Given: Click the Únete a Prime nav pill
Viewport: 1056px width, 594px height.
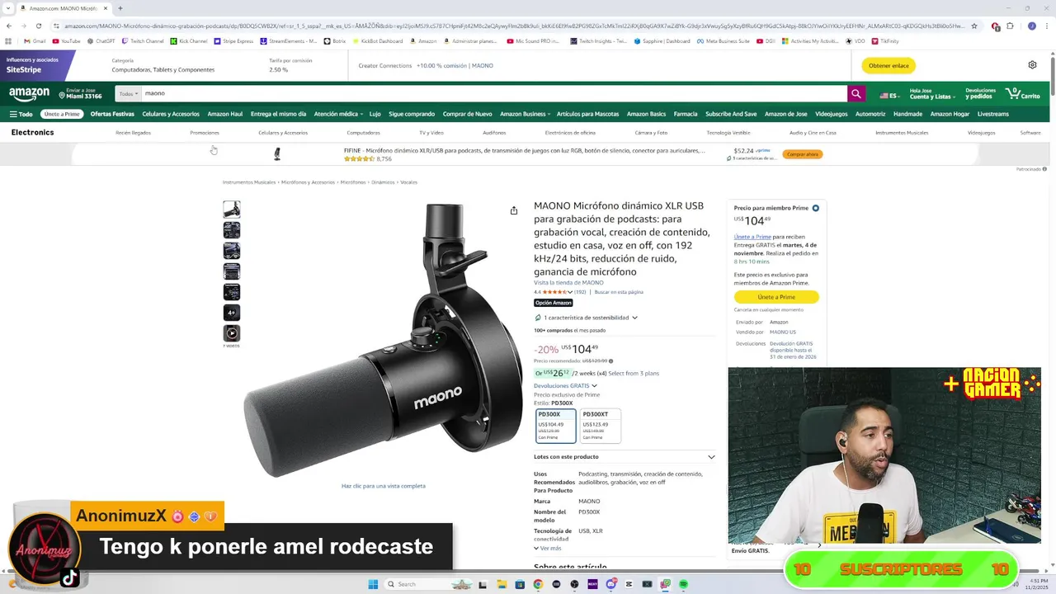Looking at the screenshot, I should pyautogui.click(x=62, y=114).
